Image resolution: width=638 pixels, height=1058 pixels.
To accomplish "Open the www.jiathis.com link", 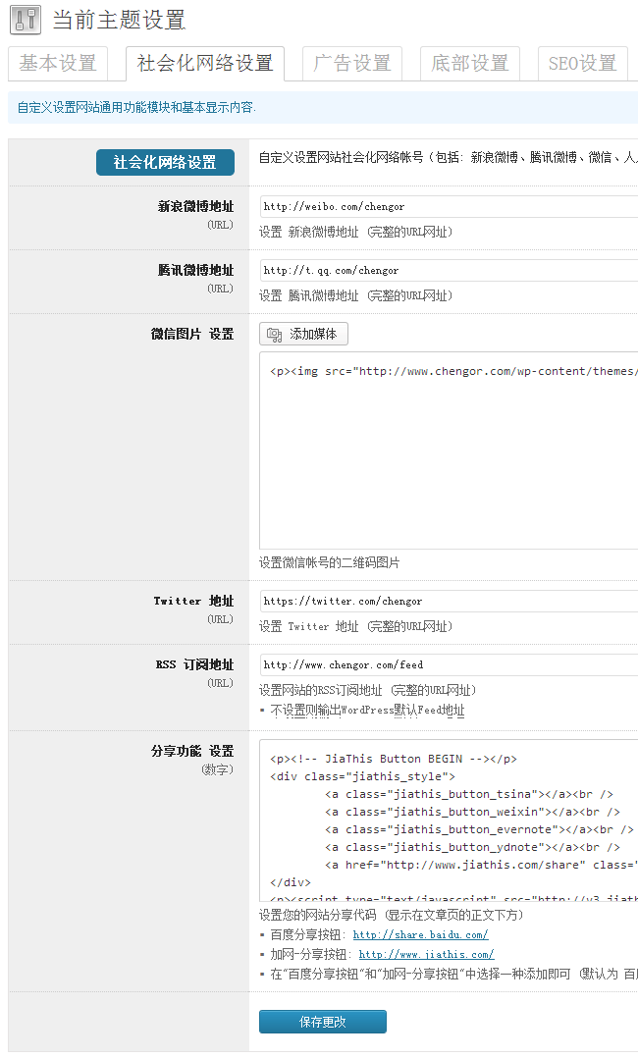I will coord(426,954).
